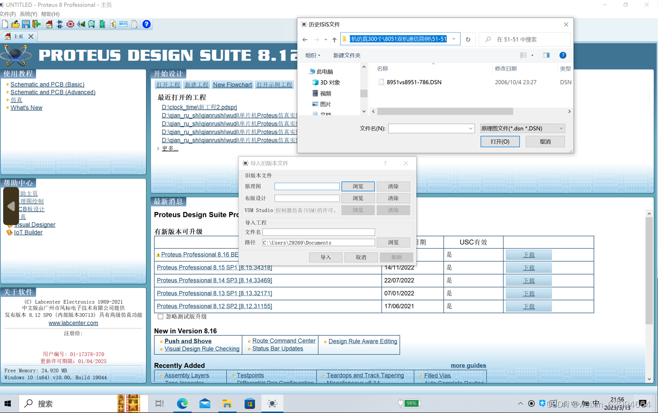Click the 导入 button
658x413 pixels.
(x=325, y=257)
